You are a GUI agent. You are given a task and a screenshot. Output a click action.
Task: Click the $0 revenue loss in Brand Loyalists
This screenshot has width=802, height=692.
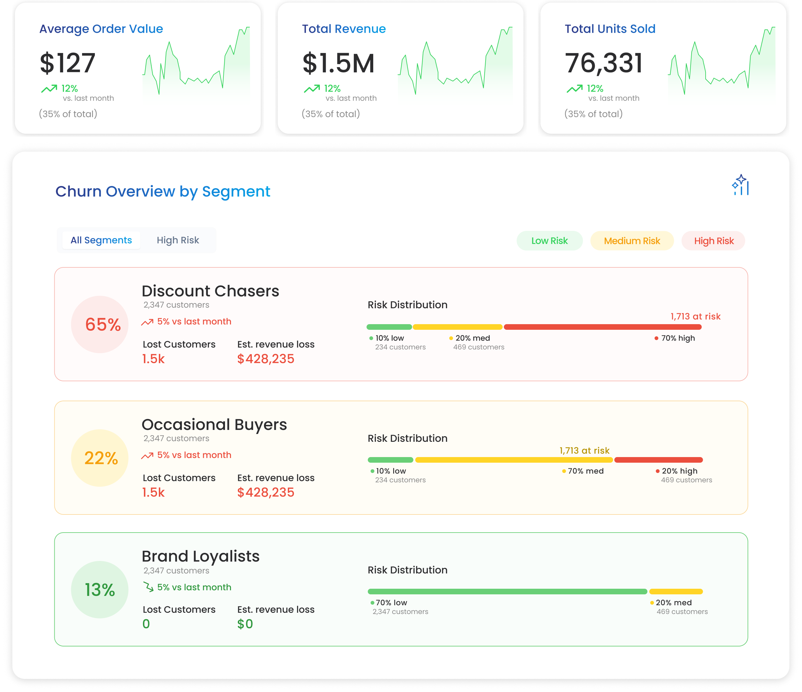tap(245, 624)
